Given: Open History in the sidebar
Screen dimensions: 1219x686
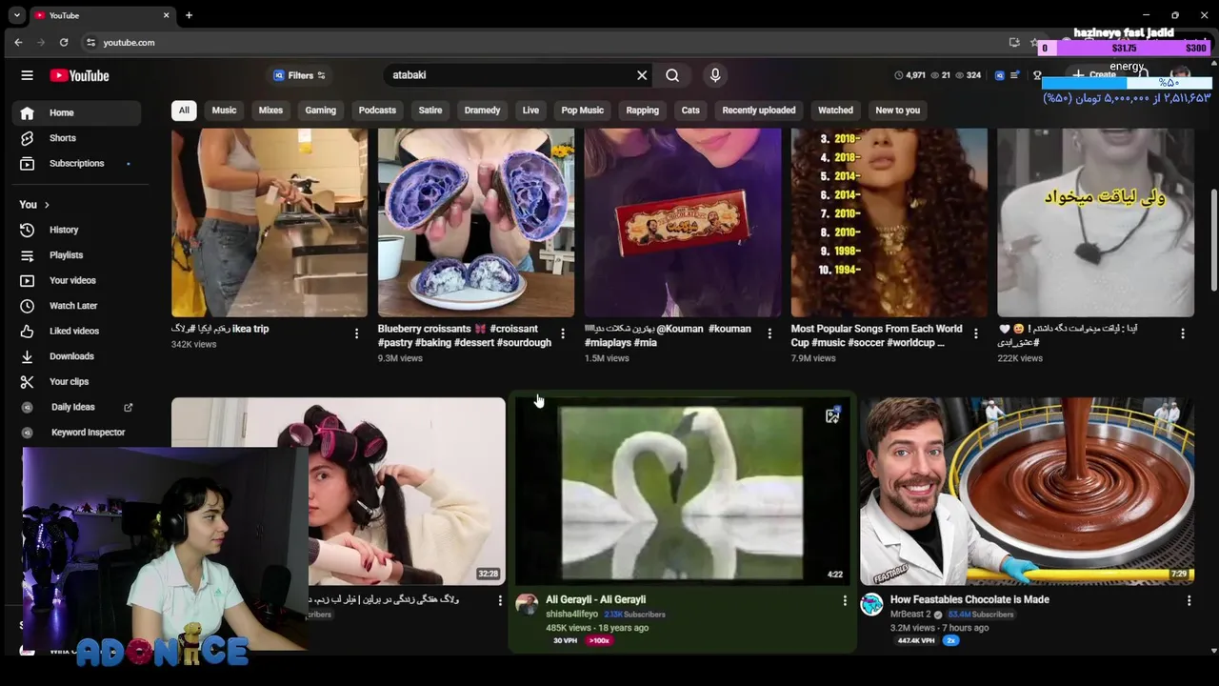Looking at the screenshot, I should point(76,230).
